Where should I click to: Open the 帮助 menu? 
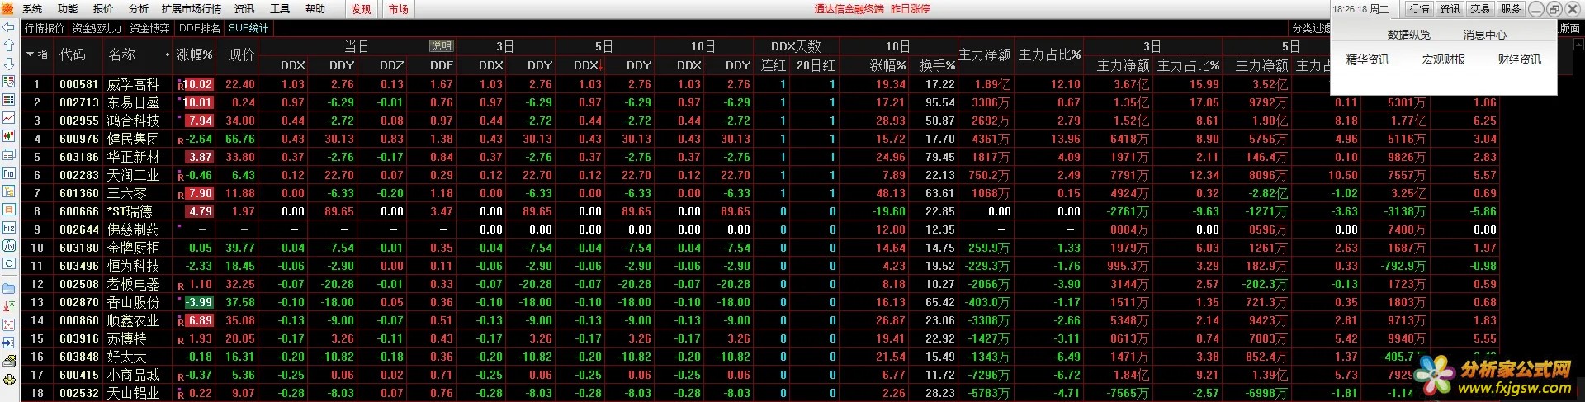(x=315, y=9)
